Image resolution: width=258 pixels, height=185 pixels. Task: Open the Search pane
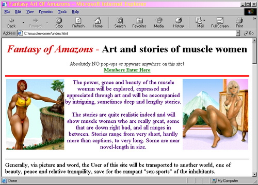(x=120, y=23)
